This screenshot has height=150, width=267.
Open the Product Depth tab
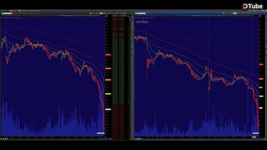pyautogui.click(x=35, y=10)
